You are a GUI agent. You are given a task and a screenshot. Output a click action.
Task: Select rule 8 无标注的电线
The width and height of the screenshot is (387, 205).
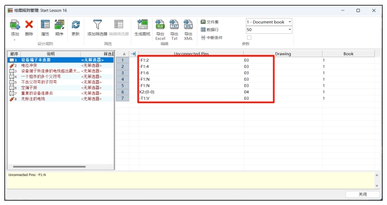(x=61, y=99)
